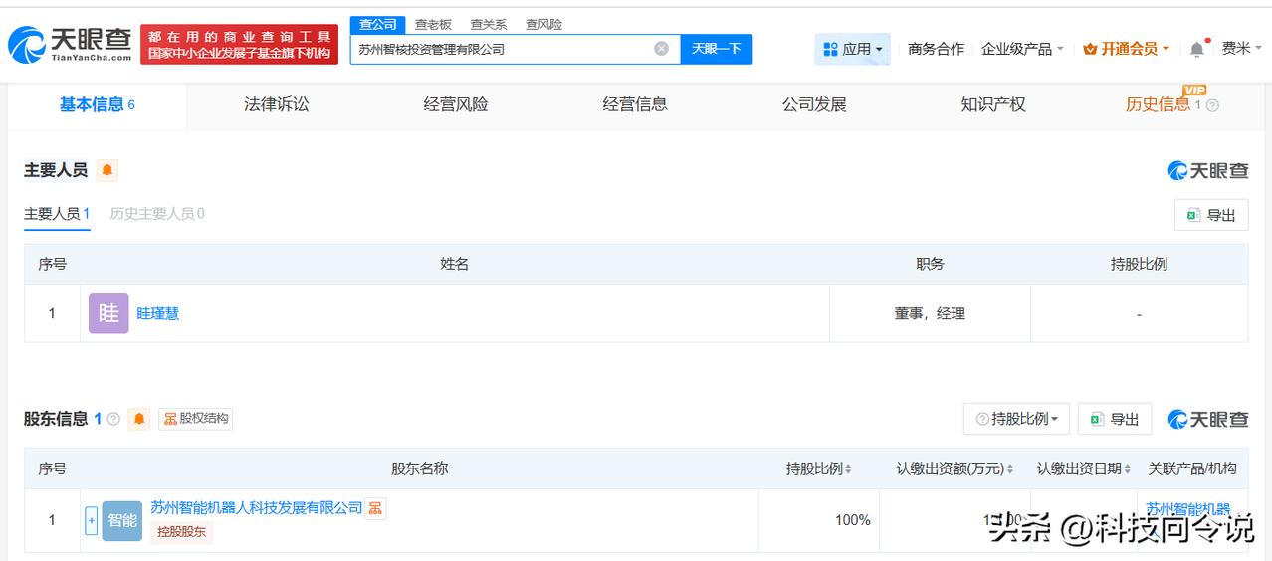Toggle the alert bell next to 主要人员
This screenshot has height=561, width=1272.
pyautogui.click(x=107, y=170)
